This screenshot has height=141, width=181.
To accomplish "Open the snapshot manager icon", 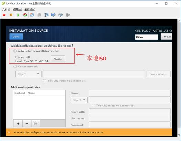I will point(46,15).
